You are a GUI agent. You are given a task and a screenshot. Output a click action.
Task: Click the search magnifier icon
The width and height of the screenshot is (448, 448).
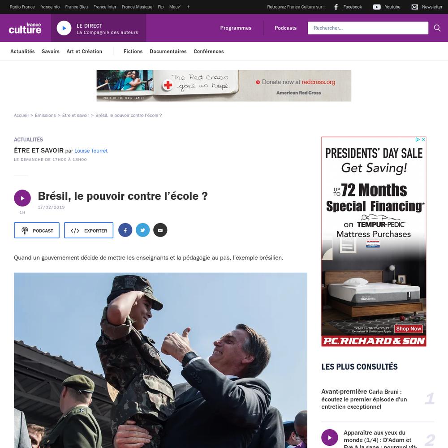pyautogui.click(x=437, y=28)
